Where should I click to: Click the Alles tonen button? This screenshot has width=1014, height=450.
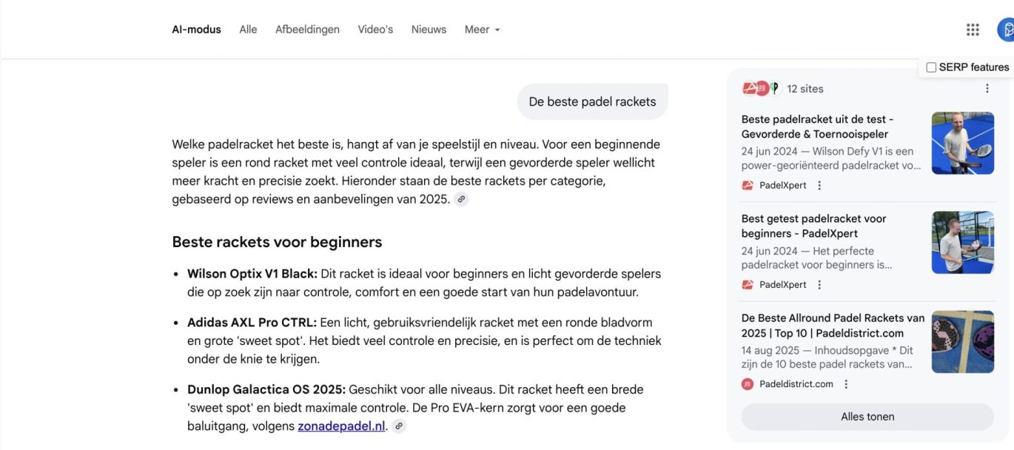click(867, 417)
